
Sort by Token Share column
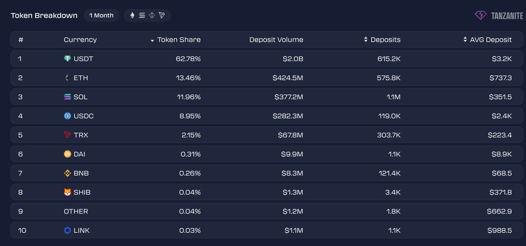175,39
